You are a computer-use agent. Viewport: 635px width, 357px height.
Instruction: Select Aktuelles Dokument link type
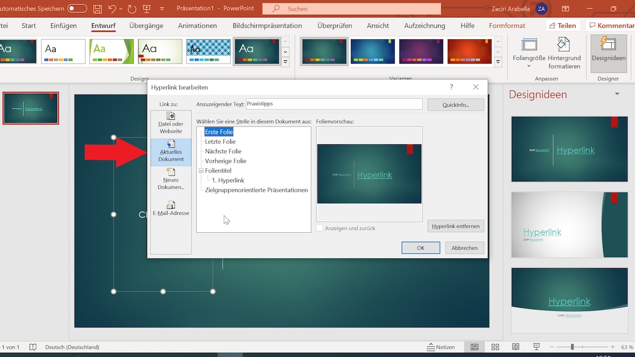(x=171, y=151)
